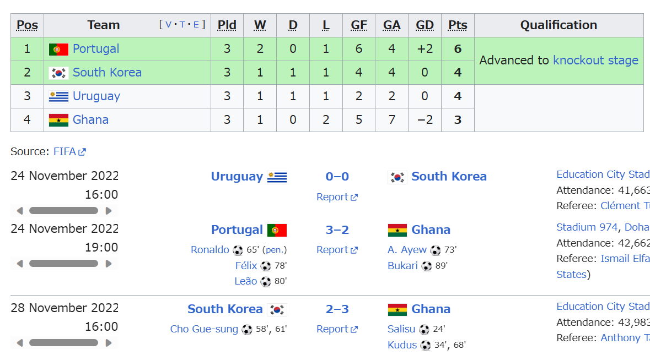Open the FIFA source link
Screen dimensions: 650x355
tap(65, 152)
